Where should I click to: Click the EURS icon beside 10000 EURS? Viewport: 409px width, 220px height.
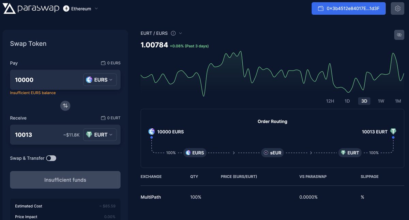coord(151,131)
